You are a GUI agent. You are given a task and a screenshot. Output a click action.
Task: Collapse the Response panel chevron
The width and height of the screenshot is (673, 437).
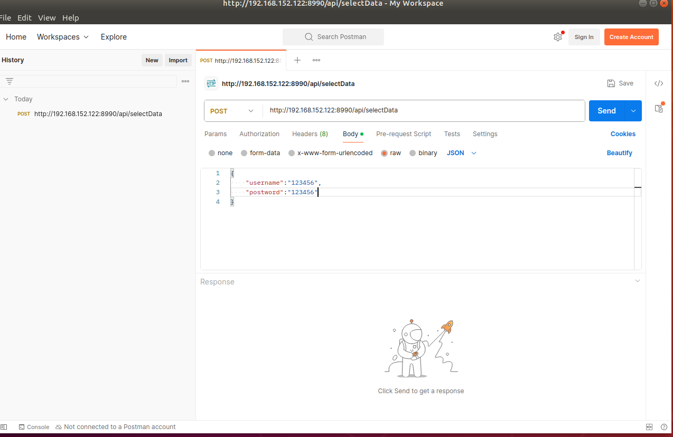coord(638,281)
